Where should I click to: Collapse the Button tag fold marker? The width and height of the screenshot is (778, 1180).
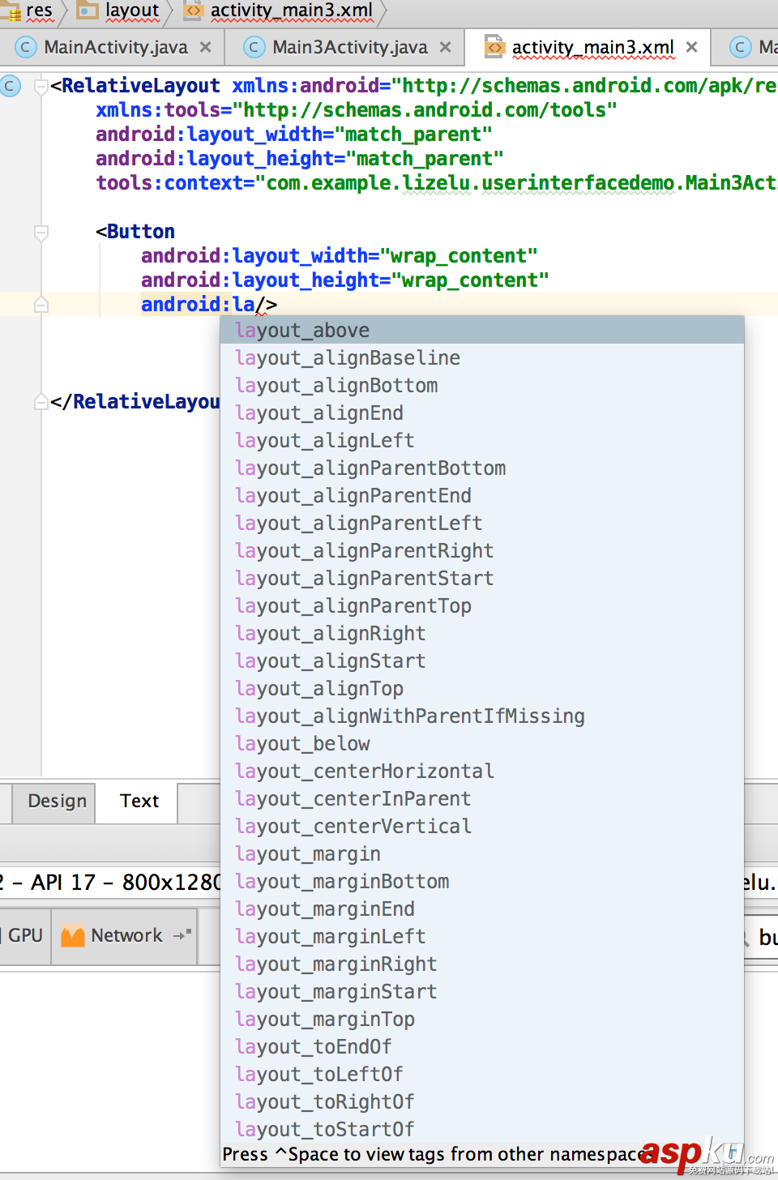(41, 233)
